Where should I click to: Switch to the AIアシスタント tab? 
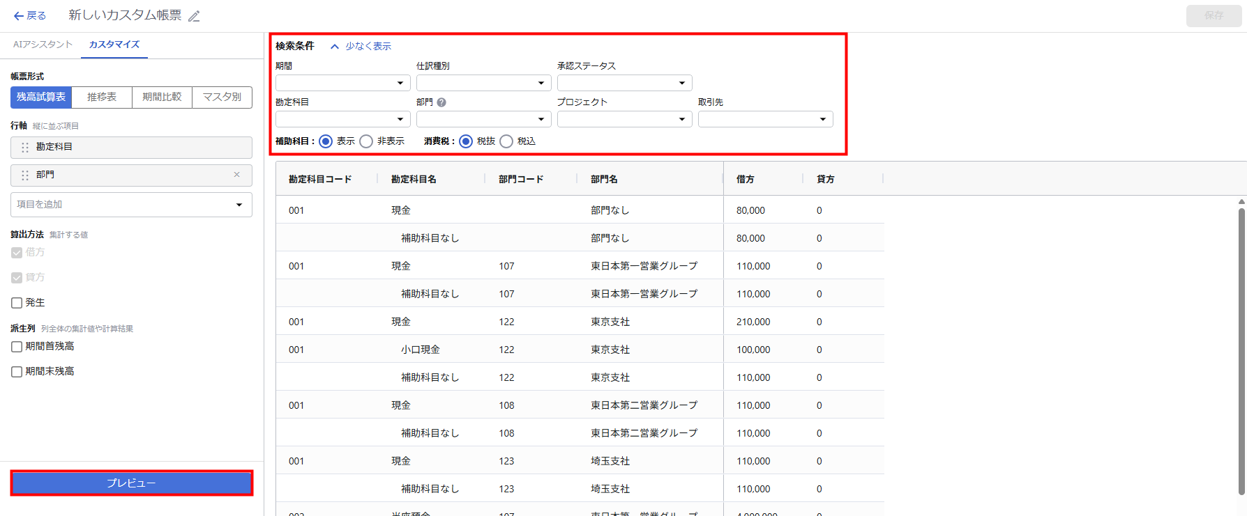coord(43,45)
